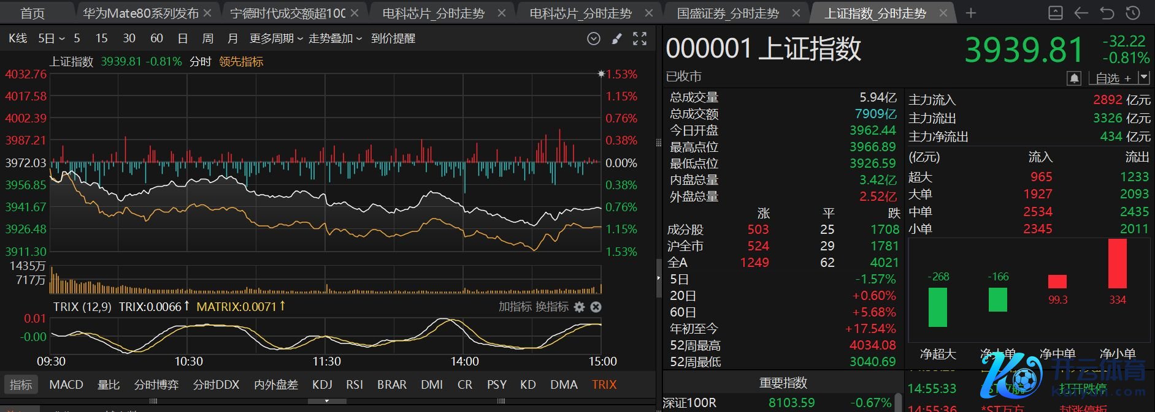The image size is (1155, 412).
Task: Click the price alert bell icon
Action: point(1073,78)
